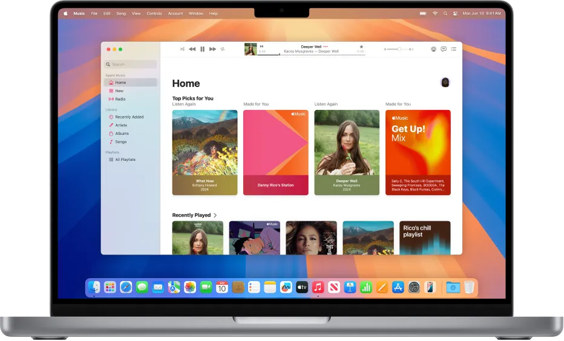This screenshot has height=341, width=564.
Task: Open Reminders from the Dock
Action: [254, 287]
